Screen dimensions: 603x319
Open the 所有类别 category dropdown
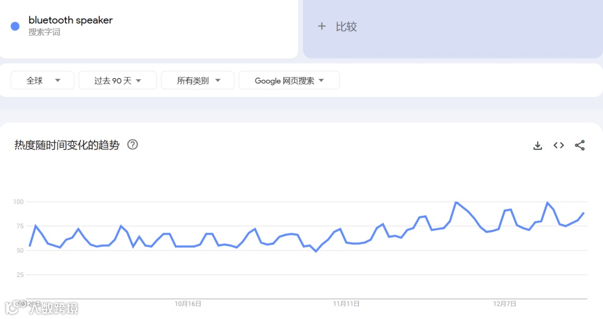(198, 80)
